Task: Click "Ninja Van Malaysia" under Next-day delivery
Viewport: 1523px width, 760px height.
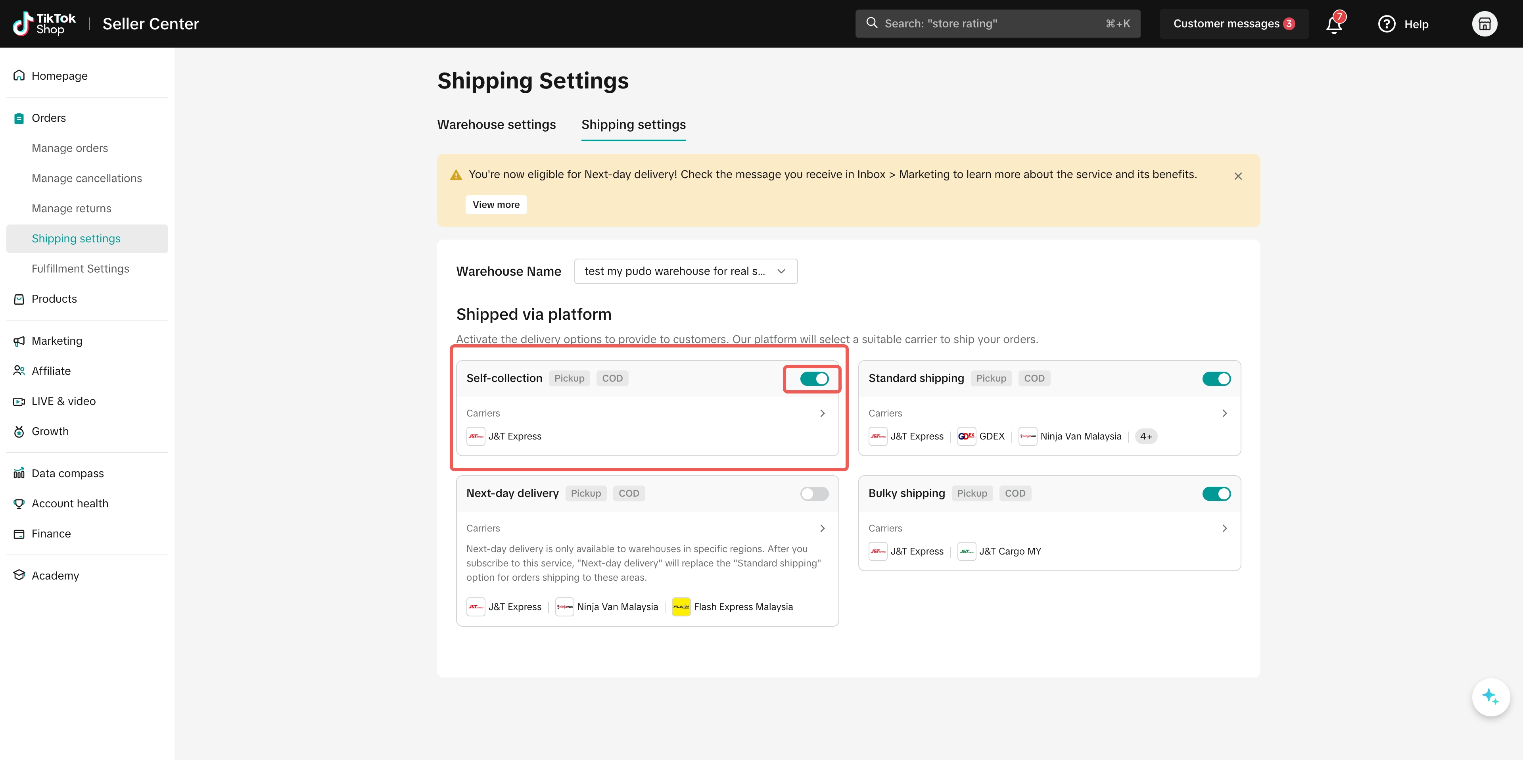Action: coord(617,607)
